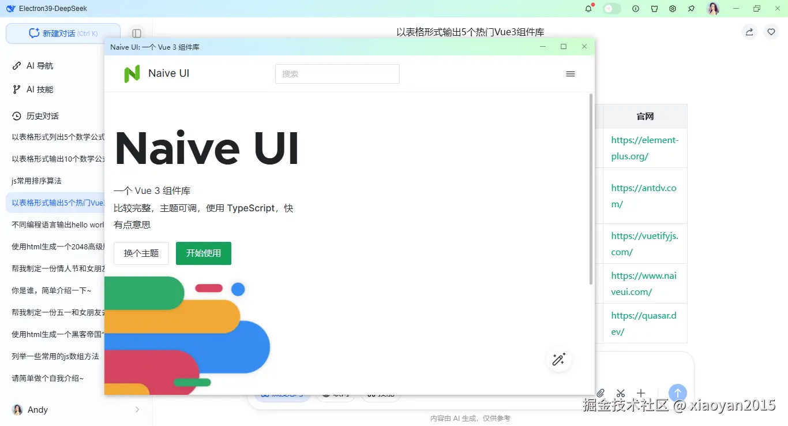Open the element-plus.org link

click(x=644, y=148)
